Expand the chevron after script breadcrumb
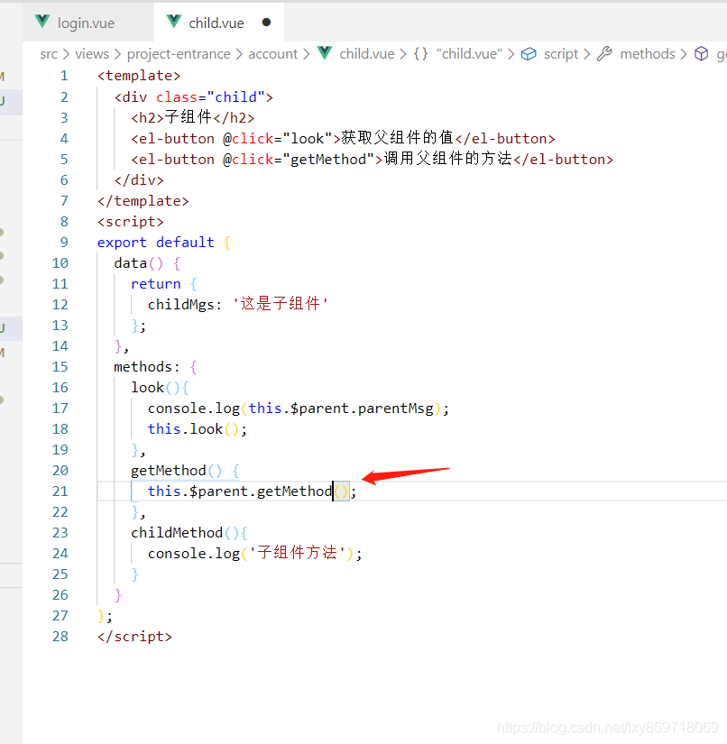The height and width of the screenshot is (744, 727). [x=586, y=55]
